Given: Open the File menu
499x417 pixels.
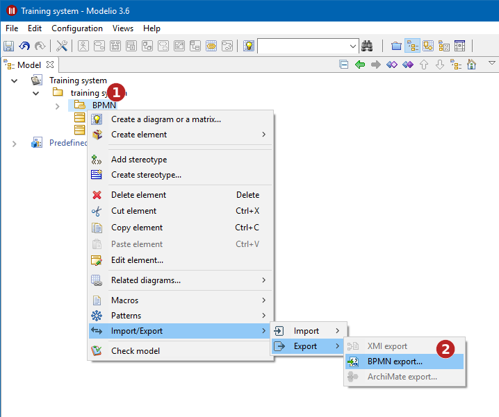Looking at the screenshot, I should point(12,28).
